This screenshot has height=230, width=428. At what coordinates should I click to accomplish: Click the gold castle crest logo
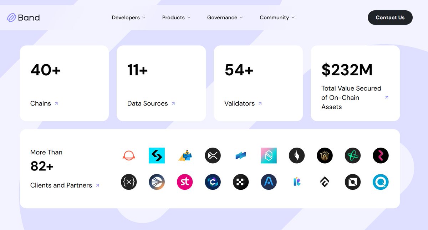click(x=325, y=155)
